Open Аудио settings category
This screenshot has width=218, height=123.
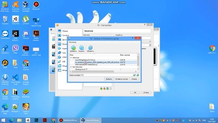coord(64,49)
